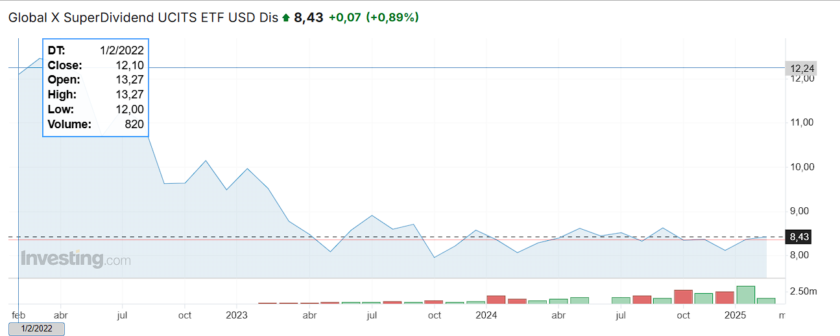Click the feb x-axis label

[18, 315]
